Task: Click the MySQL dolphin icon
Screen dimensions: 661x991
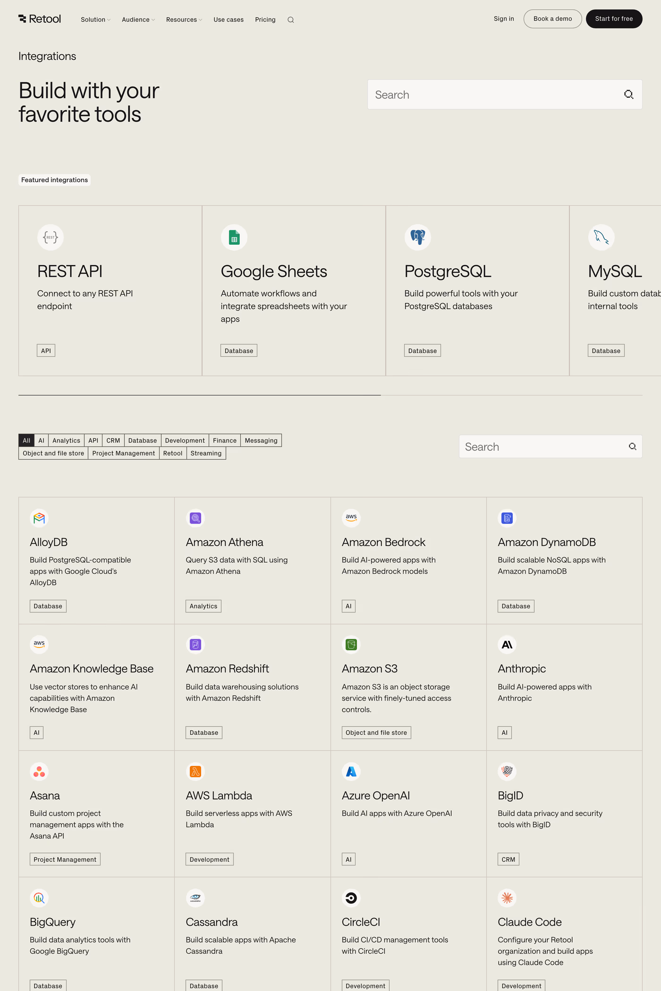Action: point(602,237)
